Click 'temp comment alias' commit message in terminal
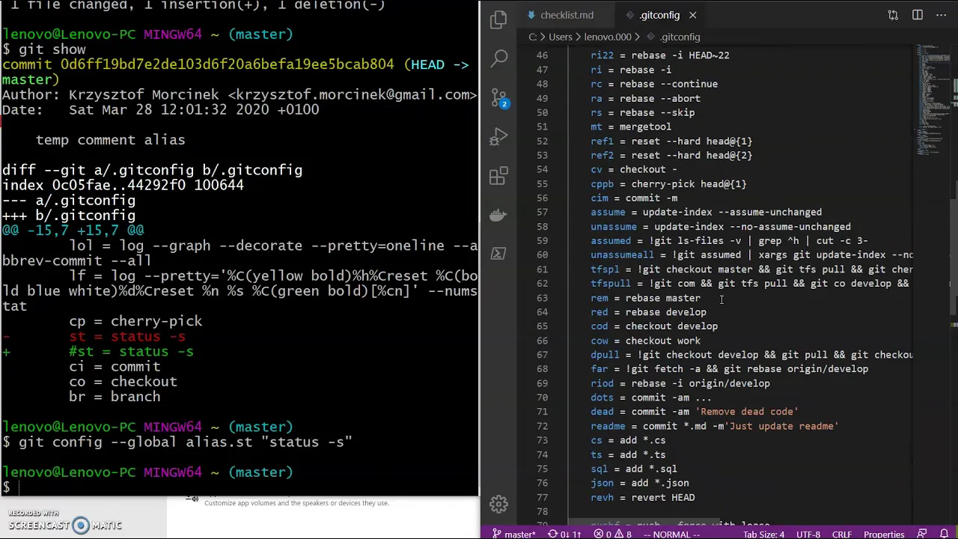This screenshot has width=958, height=539. point(110,140)
